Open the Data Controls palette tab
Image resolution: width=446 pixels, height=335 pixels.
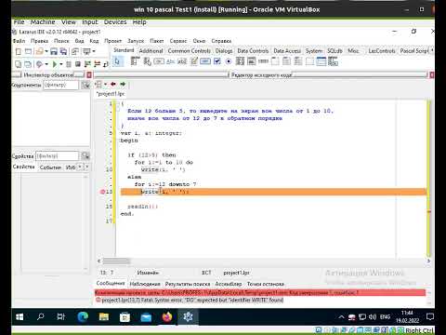tap(253, 50)
